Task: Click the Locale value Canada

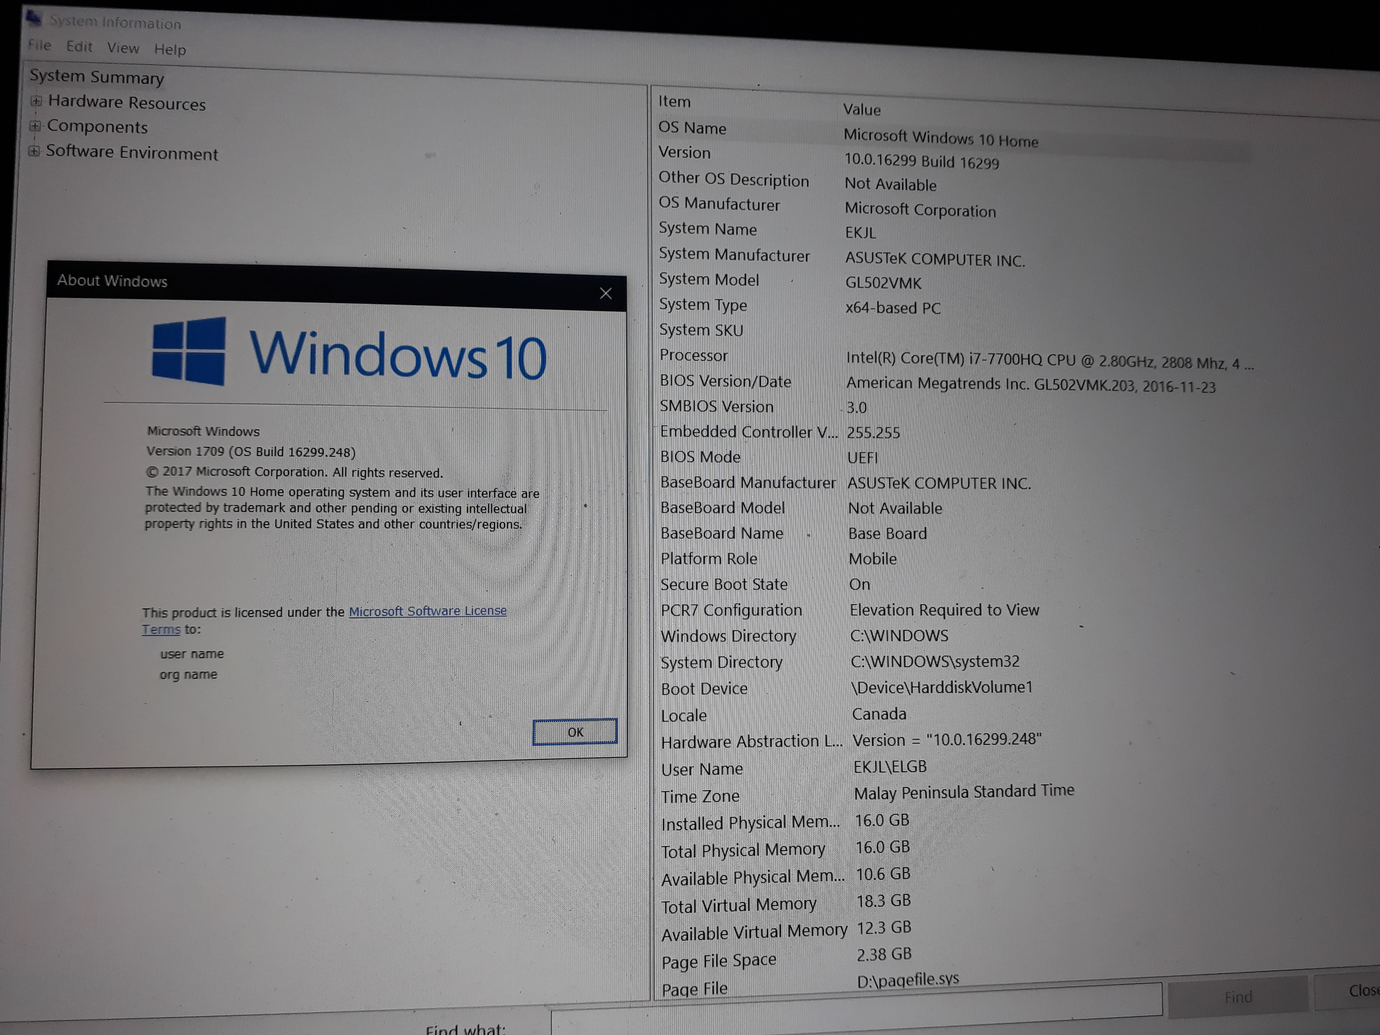Action: 879,714
